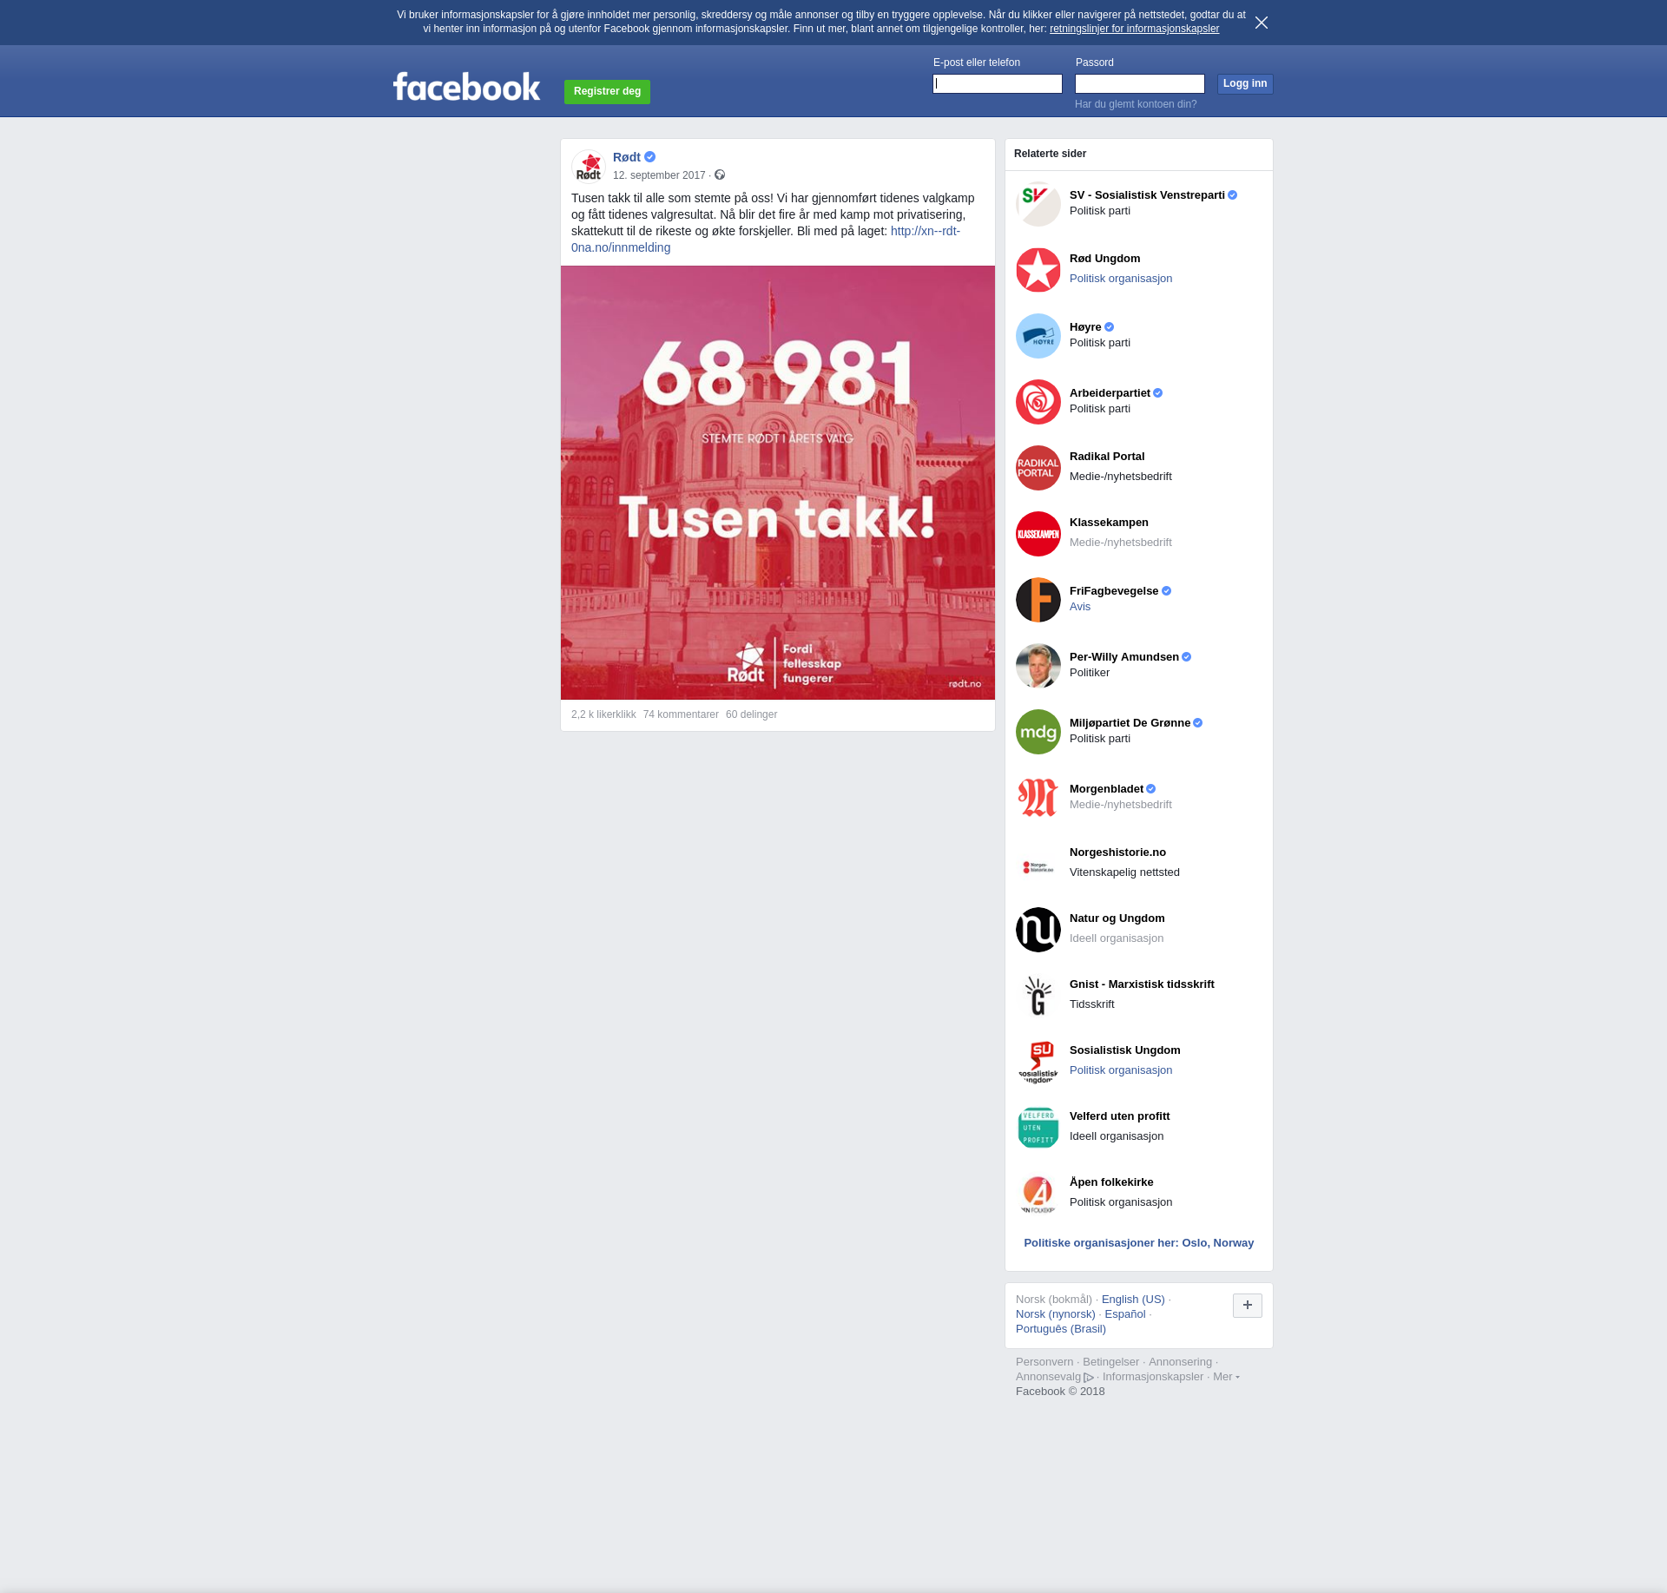This screenshot has width=1667, height=1593.
Task: Open the Radikal Portal logo
Action: 1038,468
